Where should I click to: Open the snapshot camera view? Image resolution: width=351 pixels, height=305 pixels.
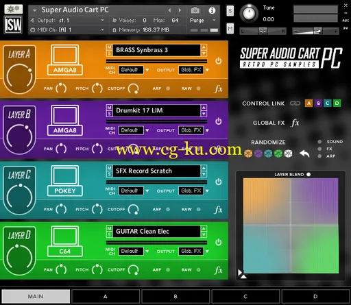click(x=195, y=10)
